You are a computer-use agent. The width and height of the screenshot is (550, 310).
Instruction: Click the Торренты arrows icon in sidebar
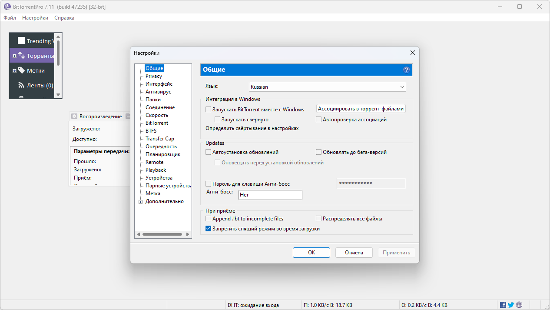21,56
